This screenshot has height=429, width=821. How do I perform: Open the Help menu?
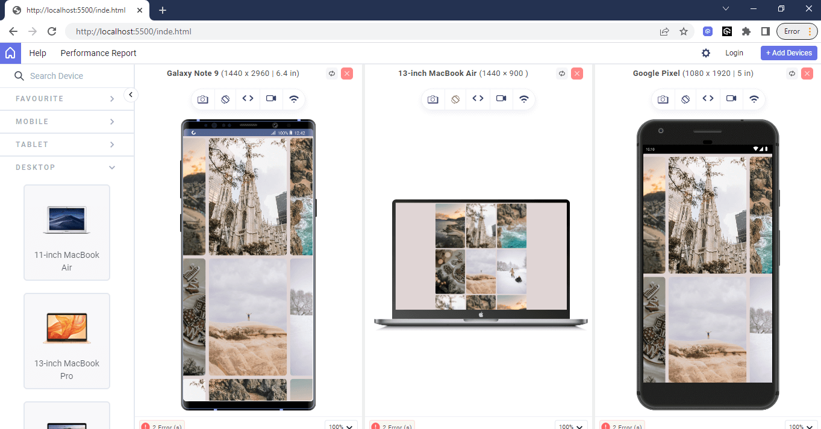(x=37, y=53)
